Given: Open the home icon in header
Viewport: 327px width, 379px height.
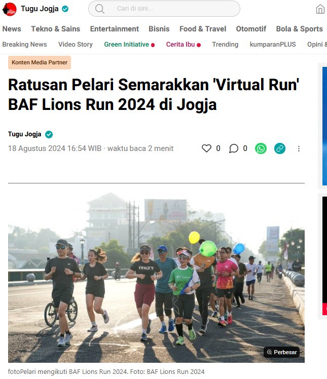Looking at the screenshot, I should pyautogui.click(x=320, y=9).
